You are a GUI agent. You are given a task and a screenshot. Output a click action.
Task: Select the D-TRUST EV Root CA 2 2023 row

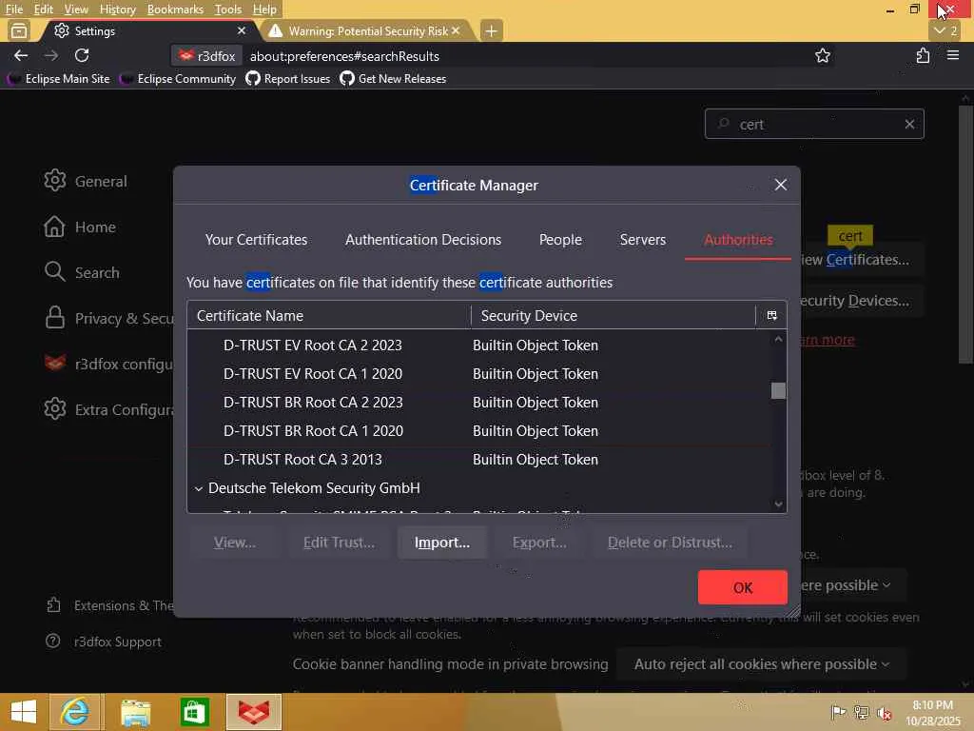[479, 345]
